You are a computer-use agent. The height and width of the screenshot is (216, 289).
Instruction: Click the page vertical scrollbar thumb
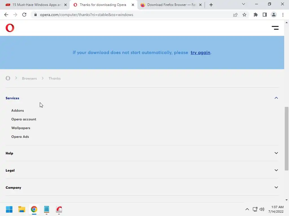[x=286, y=139]
